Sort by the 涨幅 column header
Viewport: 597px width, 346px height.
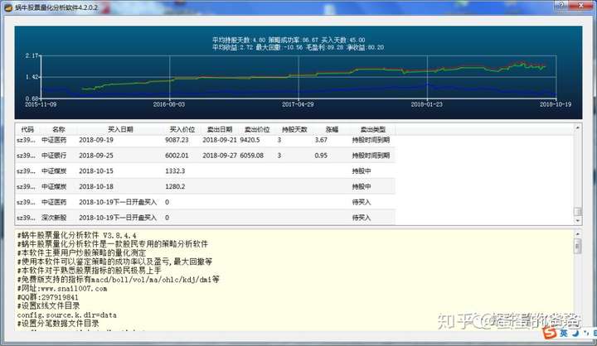click(332, 129)
